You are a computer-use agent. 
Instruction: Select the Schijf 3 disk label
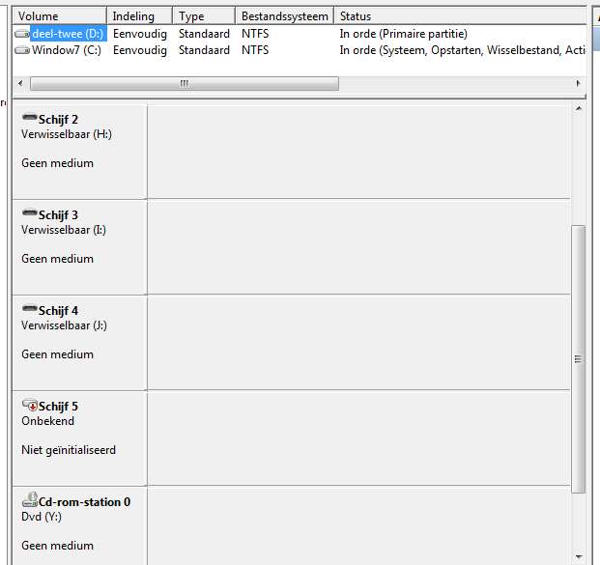[x=58, y=215]
